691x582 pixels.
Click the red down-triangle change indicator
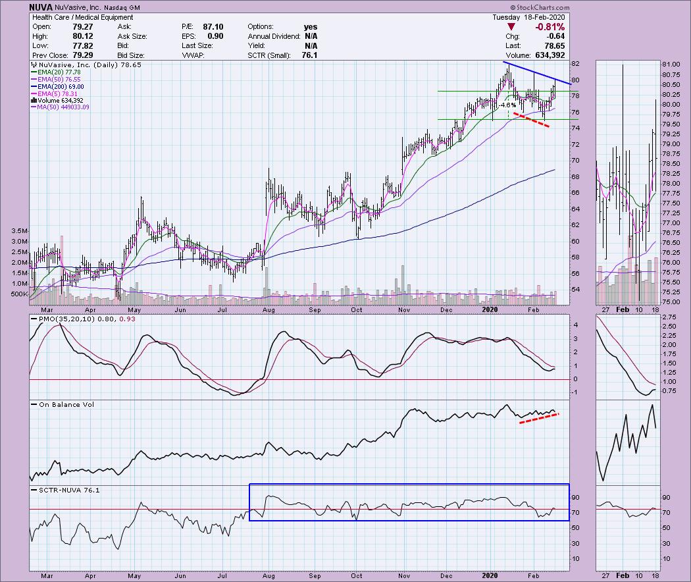click(511, 27)
